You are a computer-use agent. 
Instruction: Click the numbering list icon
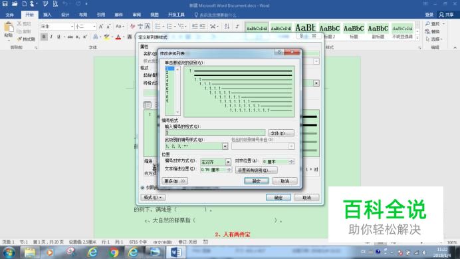[170, 27]
